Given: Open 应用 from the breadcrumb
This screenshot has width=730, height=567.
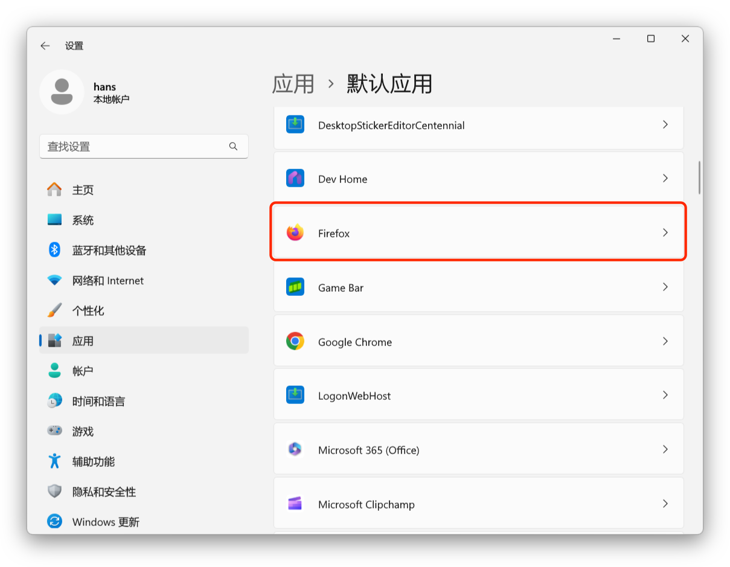Looking at the screenshot, I should point(293,84).
